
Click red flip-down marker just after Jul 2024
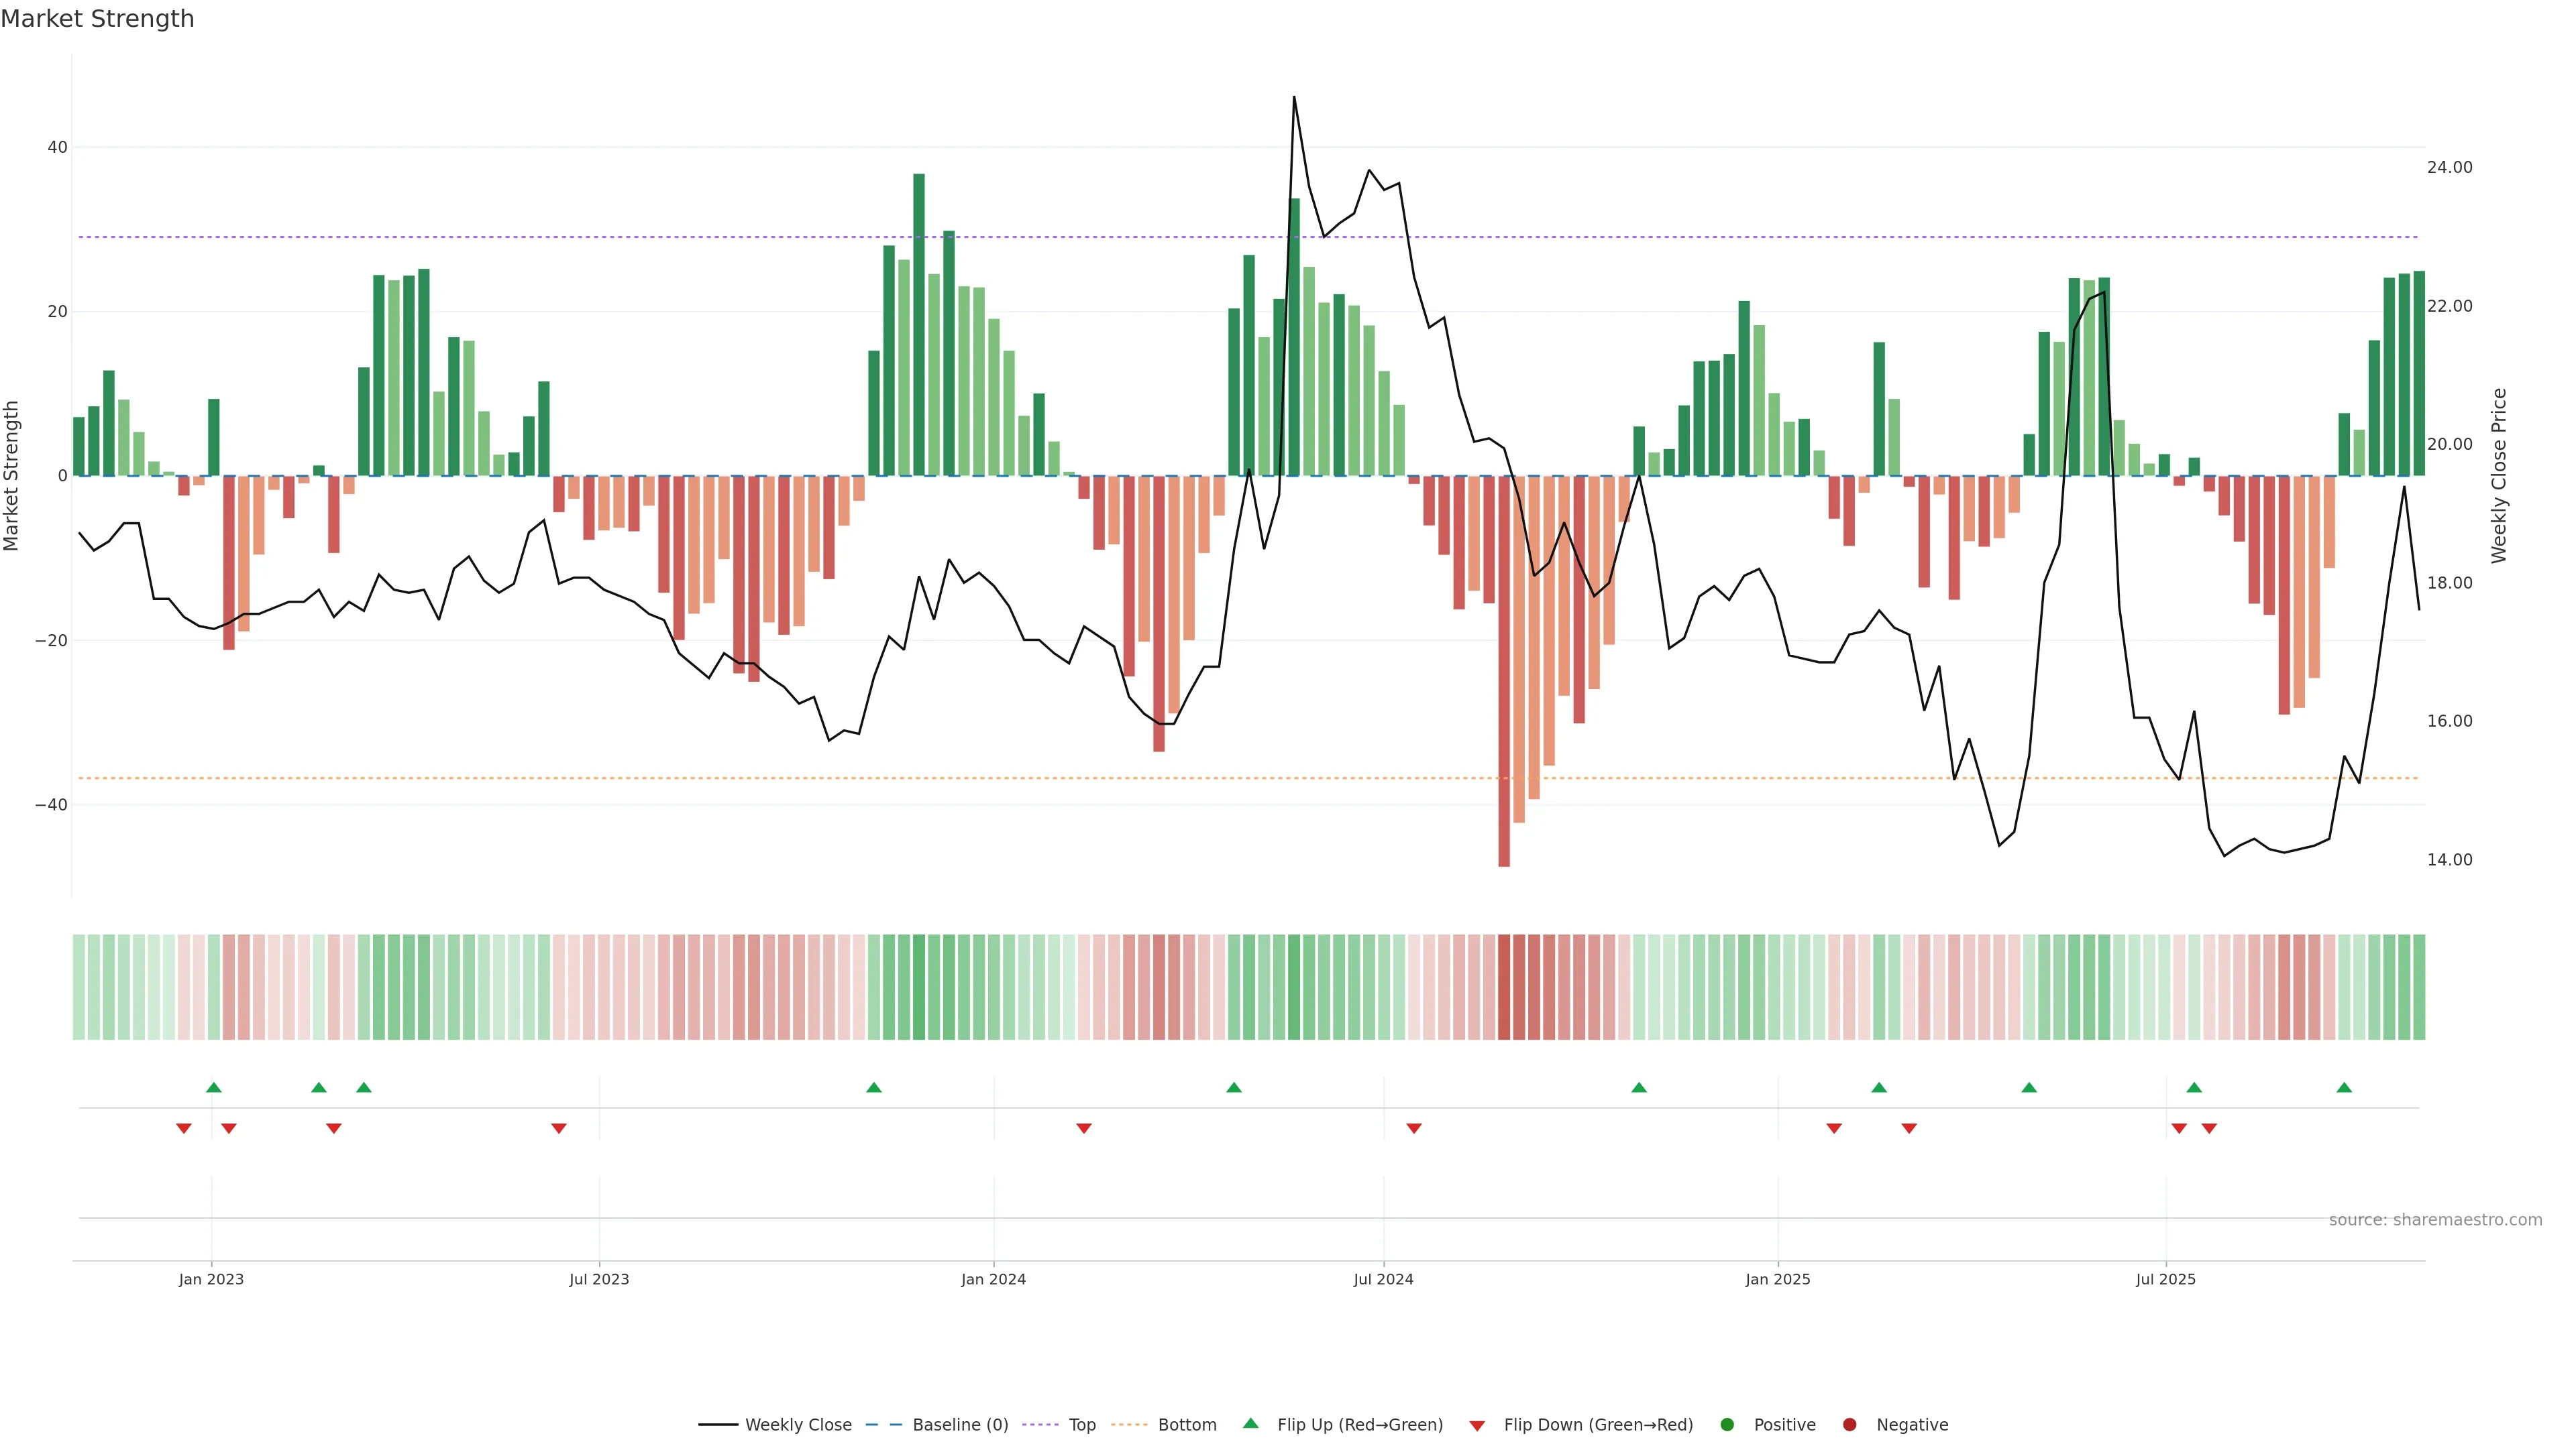coord(1414,1128)
